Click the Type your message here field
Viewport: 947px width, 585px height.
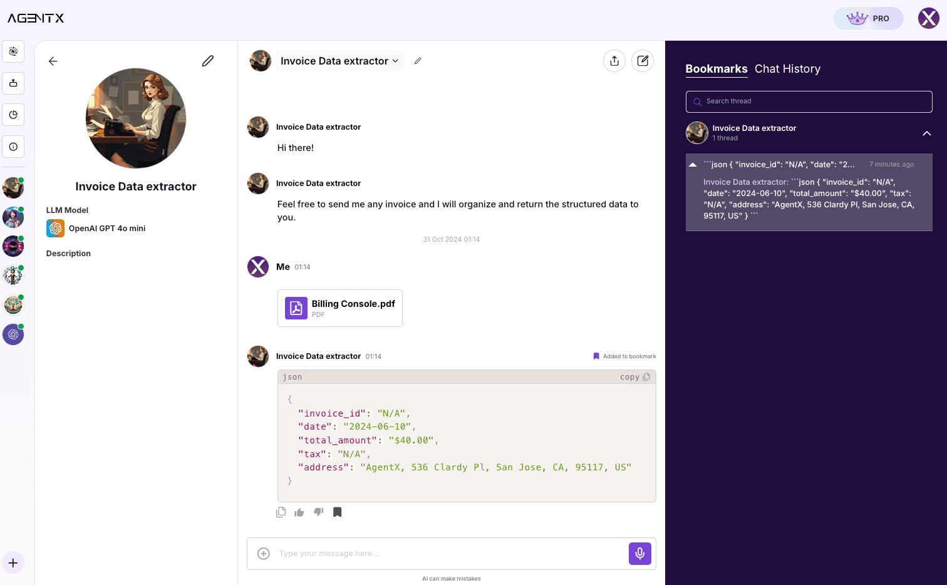451,554
